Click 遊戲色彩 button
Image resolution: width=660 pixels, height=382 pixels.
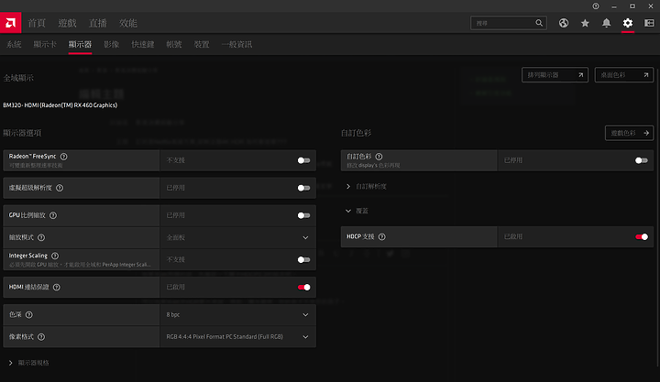click(x=629, y=133)
